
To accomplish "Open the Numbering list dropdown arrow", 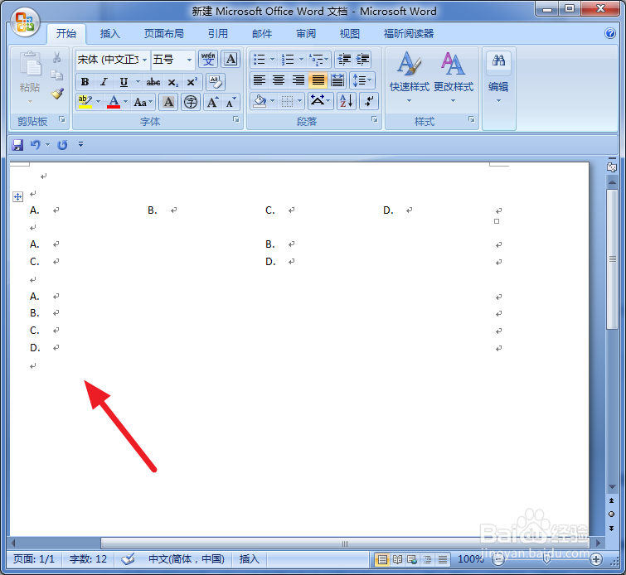I will (x=301, y=60).
